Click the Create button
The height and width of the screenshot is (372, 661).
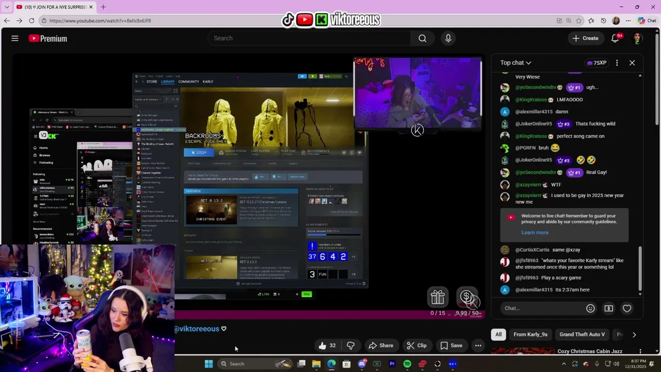click(x=585, y=38)
